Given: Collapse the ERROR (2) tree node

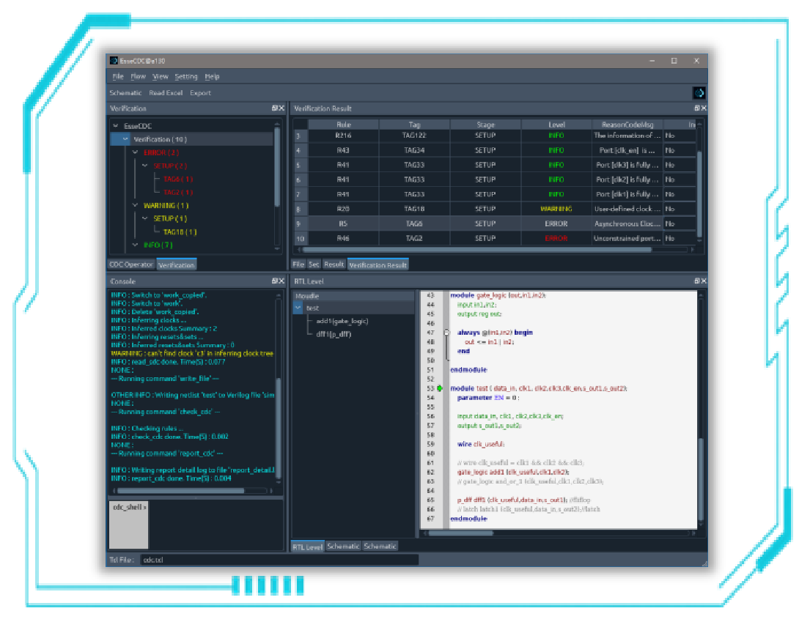Looking at the screenshot, I should click(136, 152).
